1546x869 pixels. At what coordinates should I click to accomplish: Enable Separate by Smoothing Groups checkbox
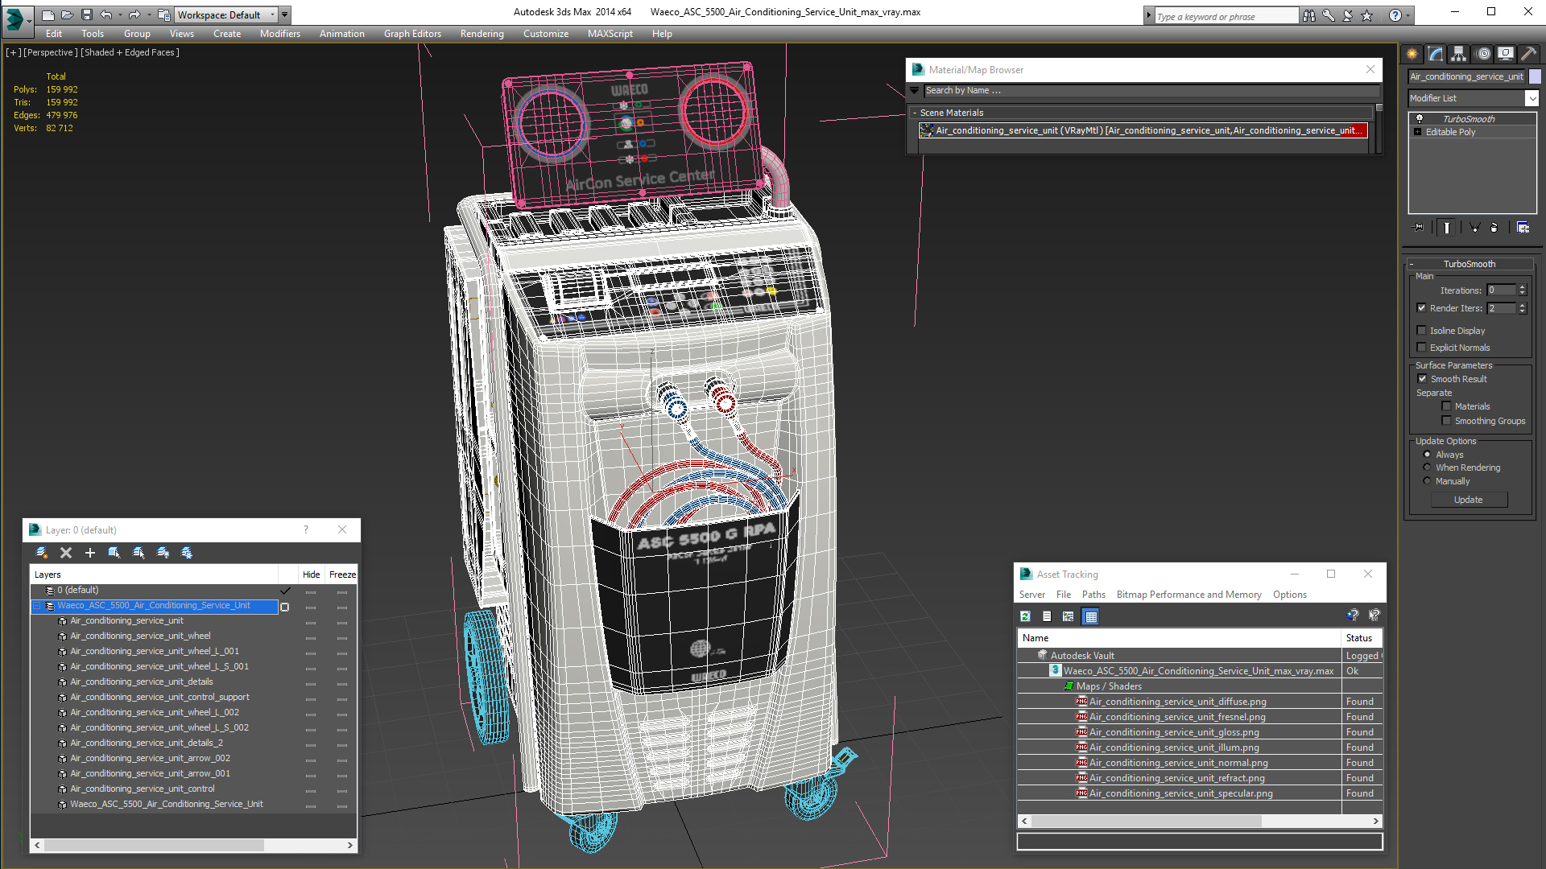click(x=1447, y=421)
